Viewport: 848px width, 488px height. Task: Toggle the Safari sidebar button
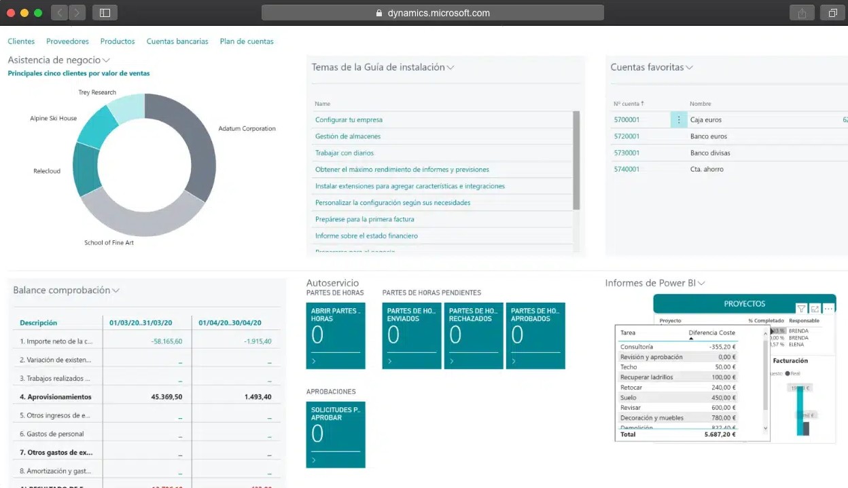click(105, 12)
